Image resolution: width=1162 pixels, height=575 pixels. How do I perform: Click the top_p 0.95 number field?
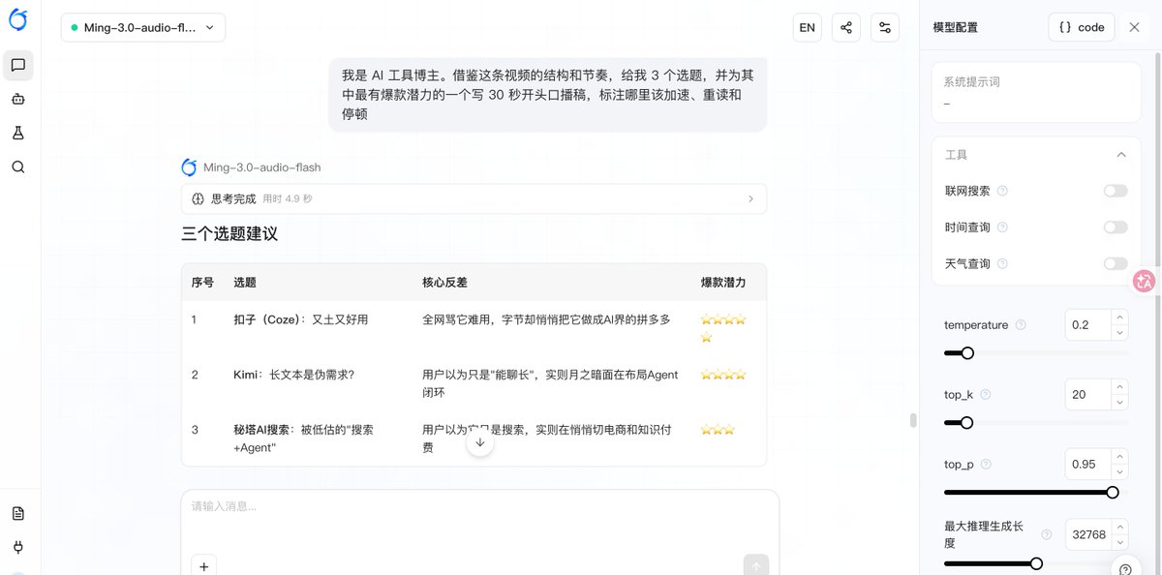[x=1088, y=465]
